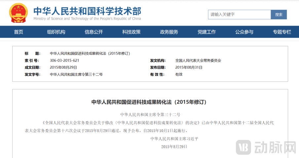Click the bold article heading 促进科技成果转化法

pos(149,102)
